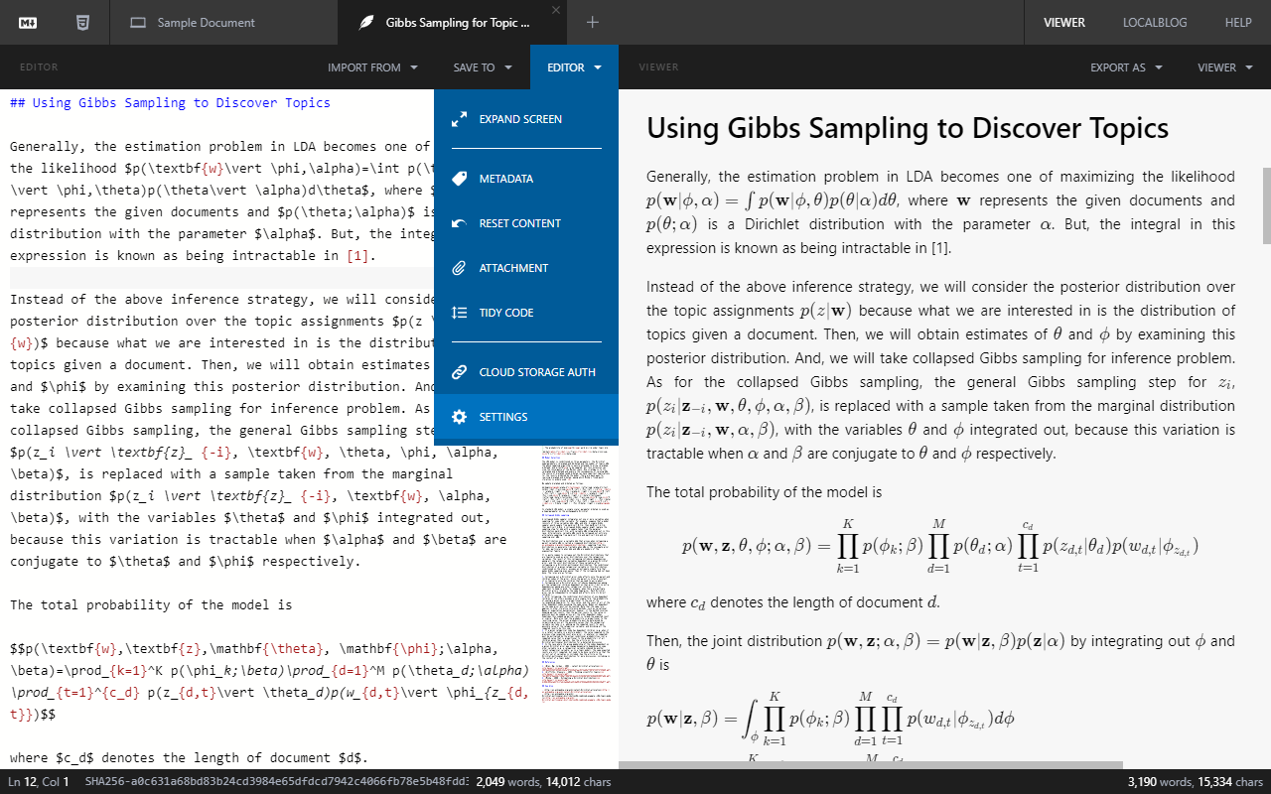
Task: Click the [1] reference in editor
Action: pyautogui.click(x=358, y=256)
